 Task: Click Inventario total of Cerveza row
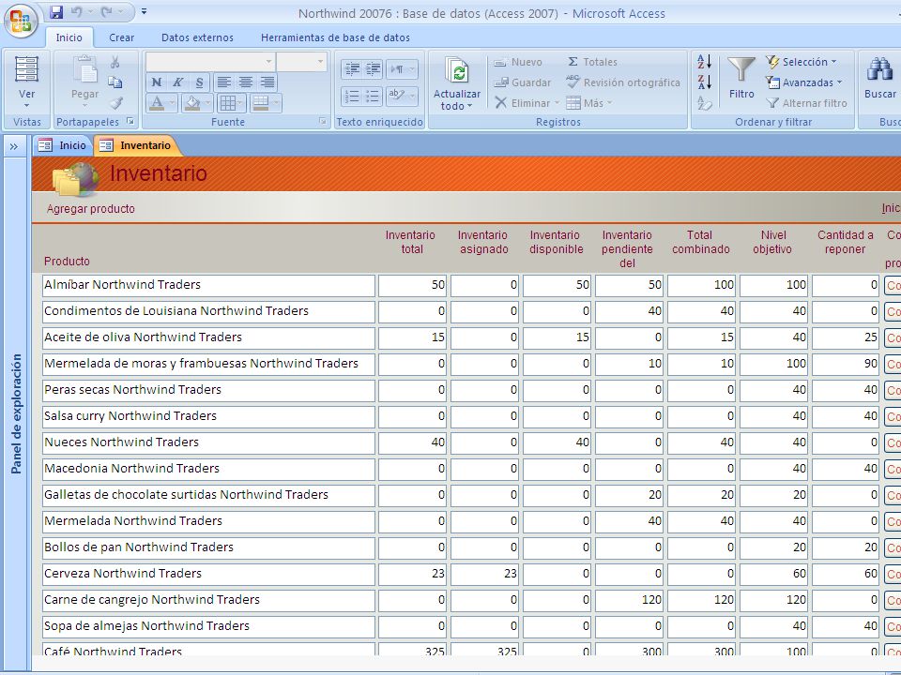pos(412,574)
